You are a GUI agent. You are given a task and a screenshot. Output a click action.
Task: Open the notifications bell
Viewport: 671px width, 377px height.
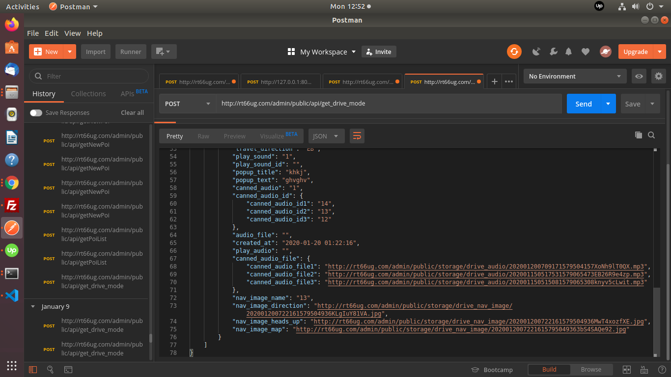tap(569, 52)
